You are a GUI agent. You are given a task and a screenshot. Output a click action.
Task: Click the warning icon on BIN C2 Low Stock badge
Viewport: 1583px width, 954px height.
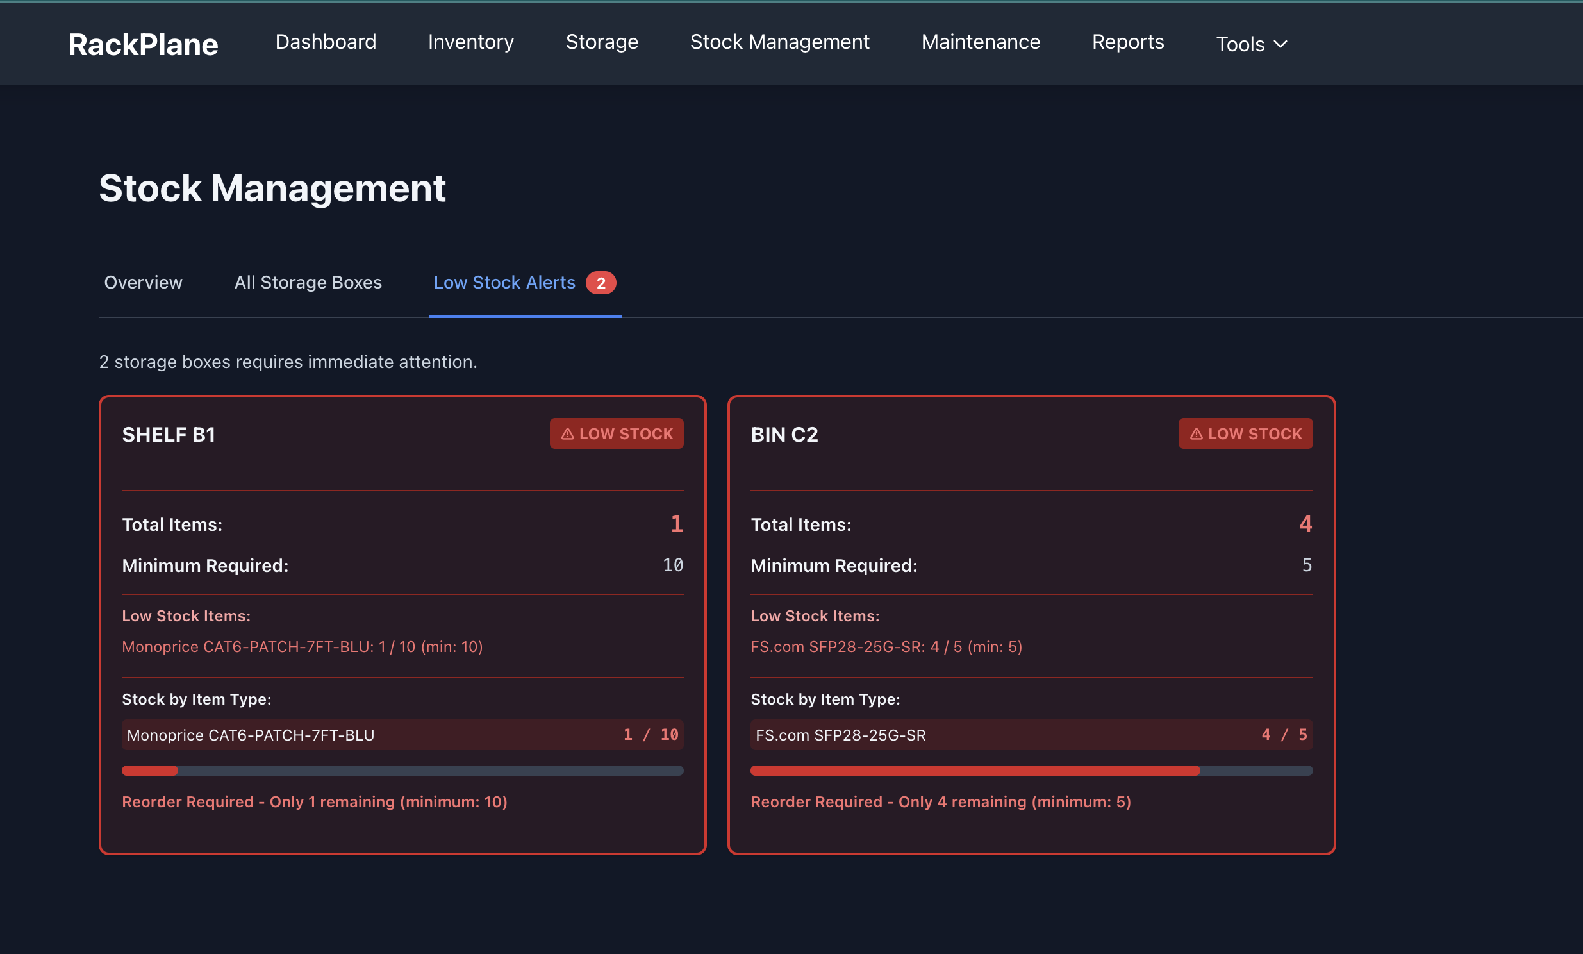point(1197,433)
